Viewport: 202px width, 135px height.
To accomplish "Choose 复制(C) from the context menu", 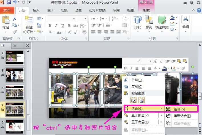I will [136, 87].
